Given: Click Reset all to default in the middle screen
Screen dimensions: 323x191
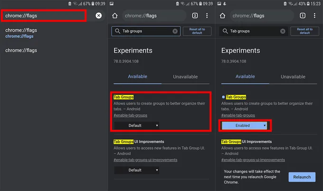Looking at the screenshot, I should 197,31.
